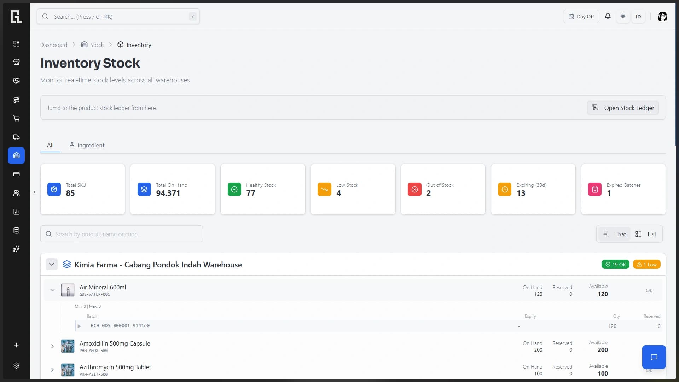
Task: Click the Inventory breadcrumb
Action: 134,45
